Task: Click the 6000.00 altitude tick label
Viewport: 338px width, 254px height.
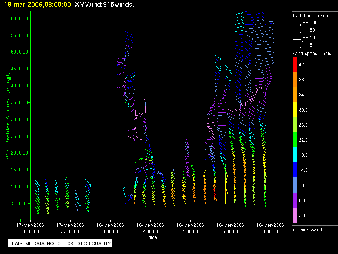Action: tap(18, 18)
